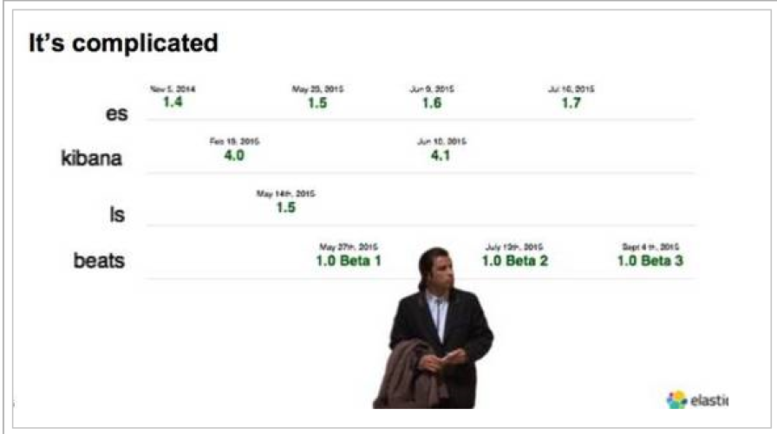Click the kibana 4.0 version marker

click(234, 156)
